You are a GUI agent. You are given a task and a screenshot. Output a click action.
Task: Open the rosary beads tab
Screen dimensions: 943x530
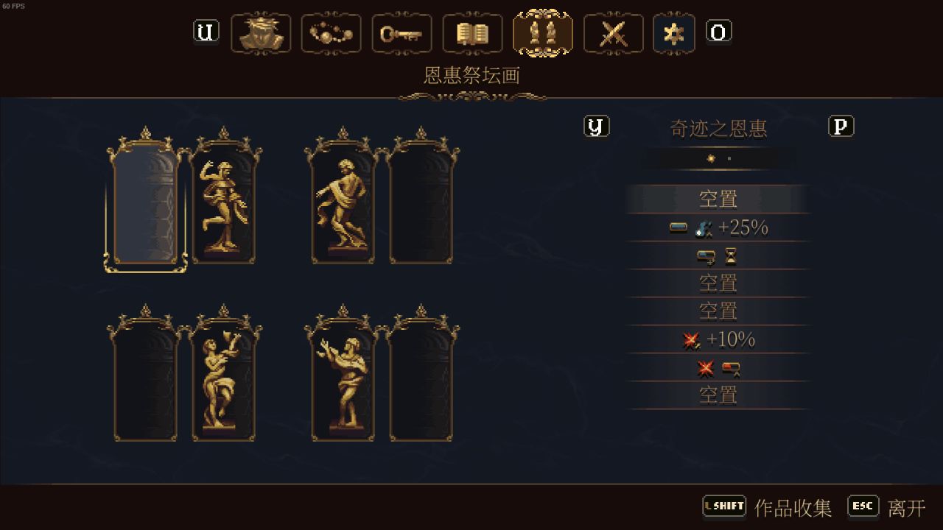tap(332, 33)
